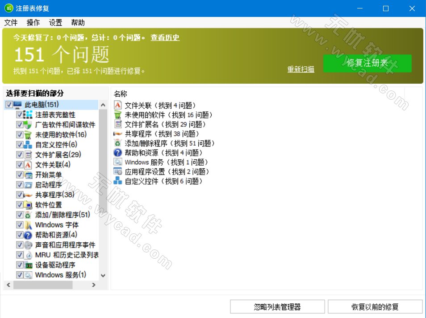Uncheck 未使用的软件(16) checkbox
Screen dimensions: 426x318
[19, 135]
